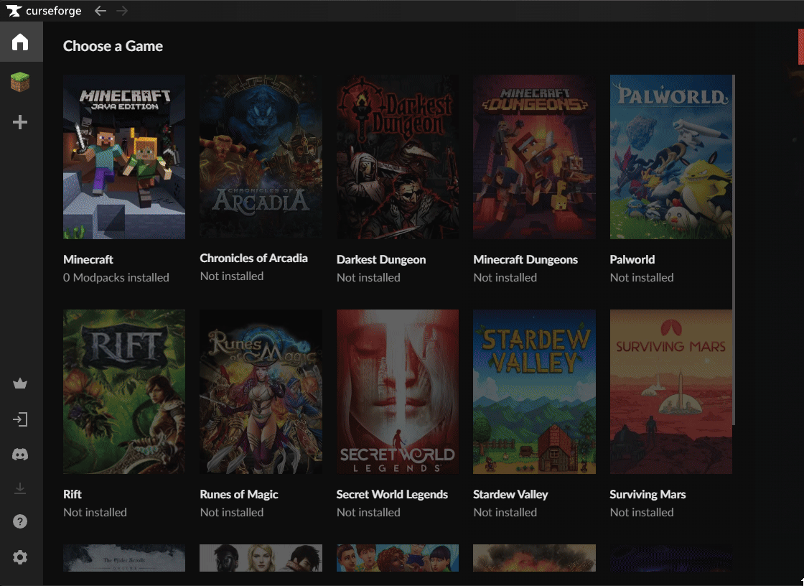The height and width of the screenshot is (586, 804).
Task: Select the Palworld cover art
Action: [670, 157]
